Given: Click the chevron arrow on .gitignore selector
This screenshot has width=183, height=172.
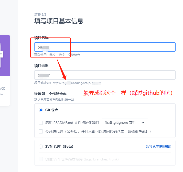Looking at the screenshot, I should coord(143,123).
